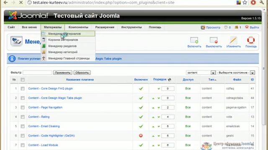Image resolution: width=268 pixels, height=150 pixels.
Task: Click the Просмотр preview icon
Action: click(x=203, y=27)
